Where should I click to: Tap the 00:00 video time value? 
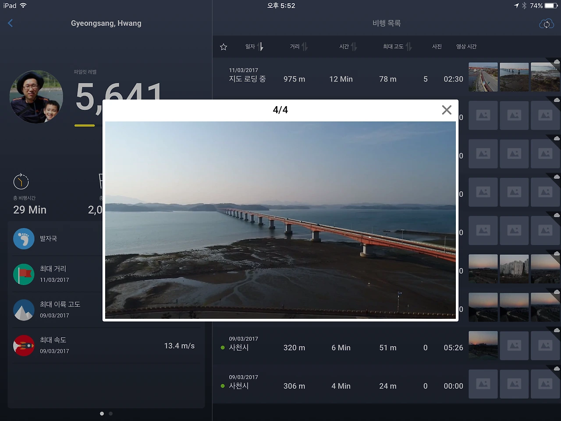[453, 386]
